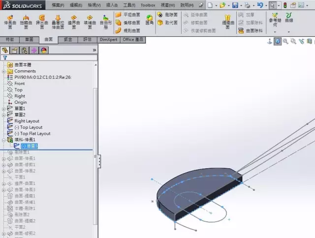Select the 旋轉曲面 revolved surface tool
The height and width of the screenshot is (238, 315).
(26, 22)
